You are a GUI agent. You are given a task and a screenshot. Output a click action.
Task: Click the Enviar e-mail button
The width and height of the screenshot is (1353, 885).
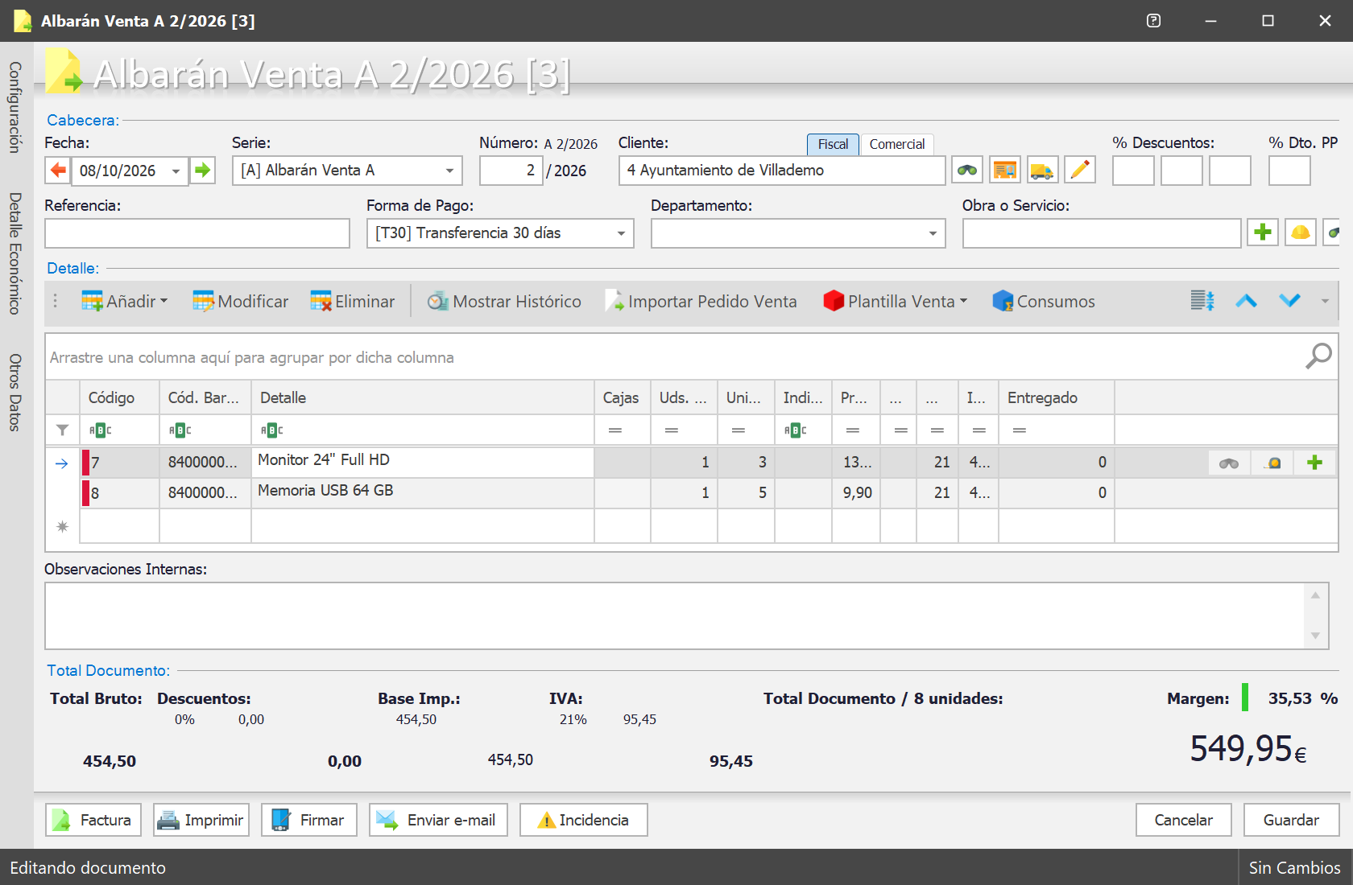[438, 820]
